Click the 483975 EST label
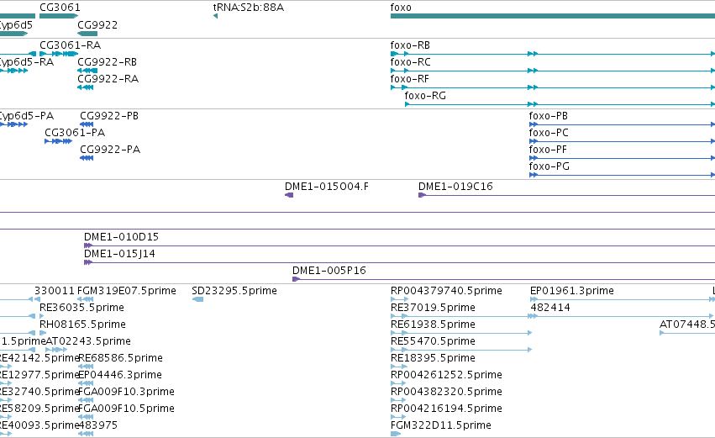 tap(97, 425)
